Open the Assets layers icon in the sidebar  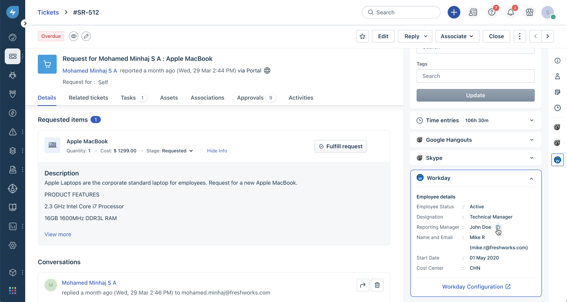coord(13,151)
